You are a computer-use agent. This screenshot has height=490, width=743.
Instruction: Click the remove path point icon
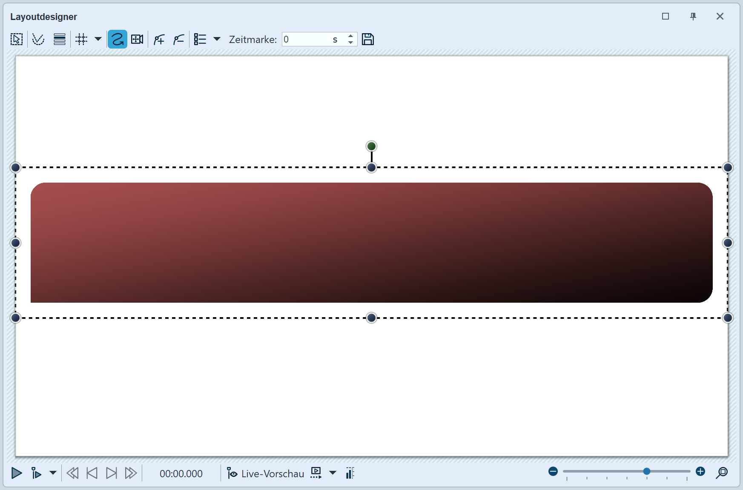click(179, 40)
